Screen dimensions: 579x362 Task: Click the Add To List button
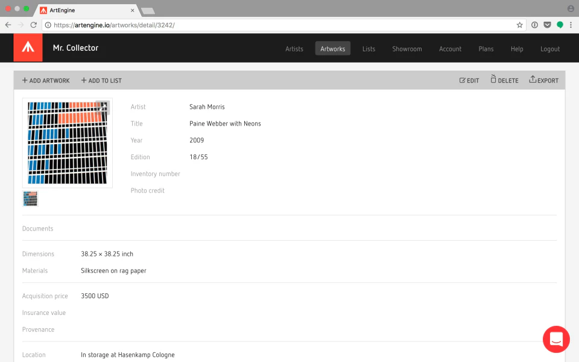coord(101,80)
